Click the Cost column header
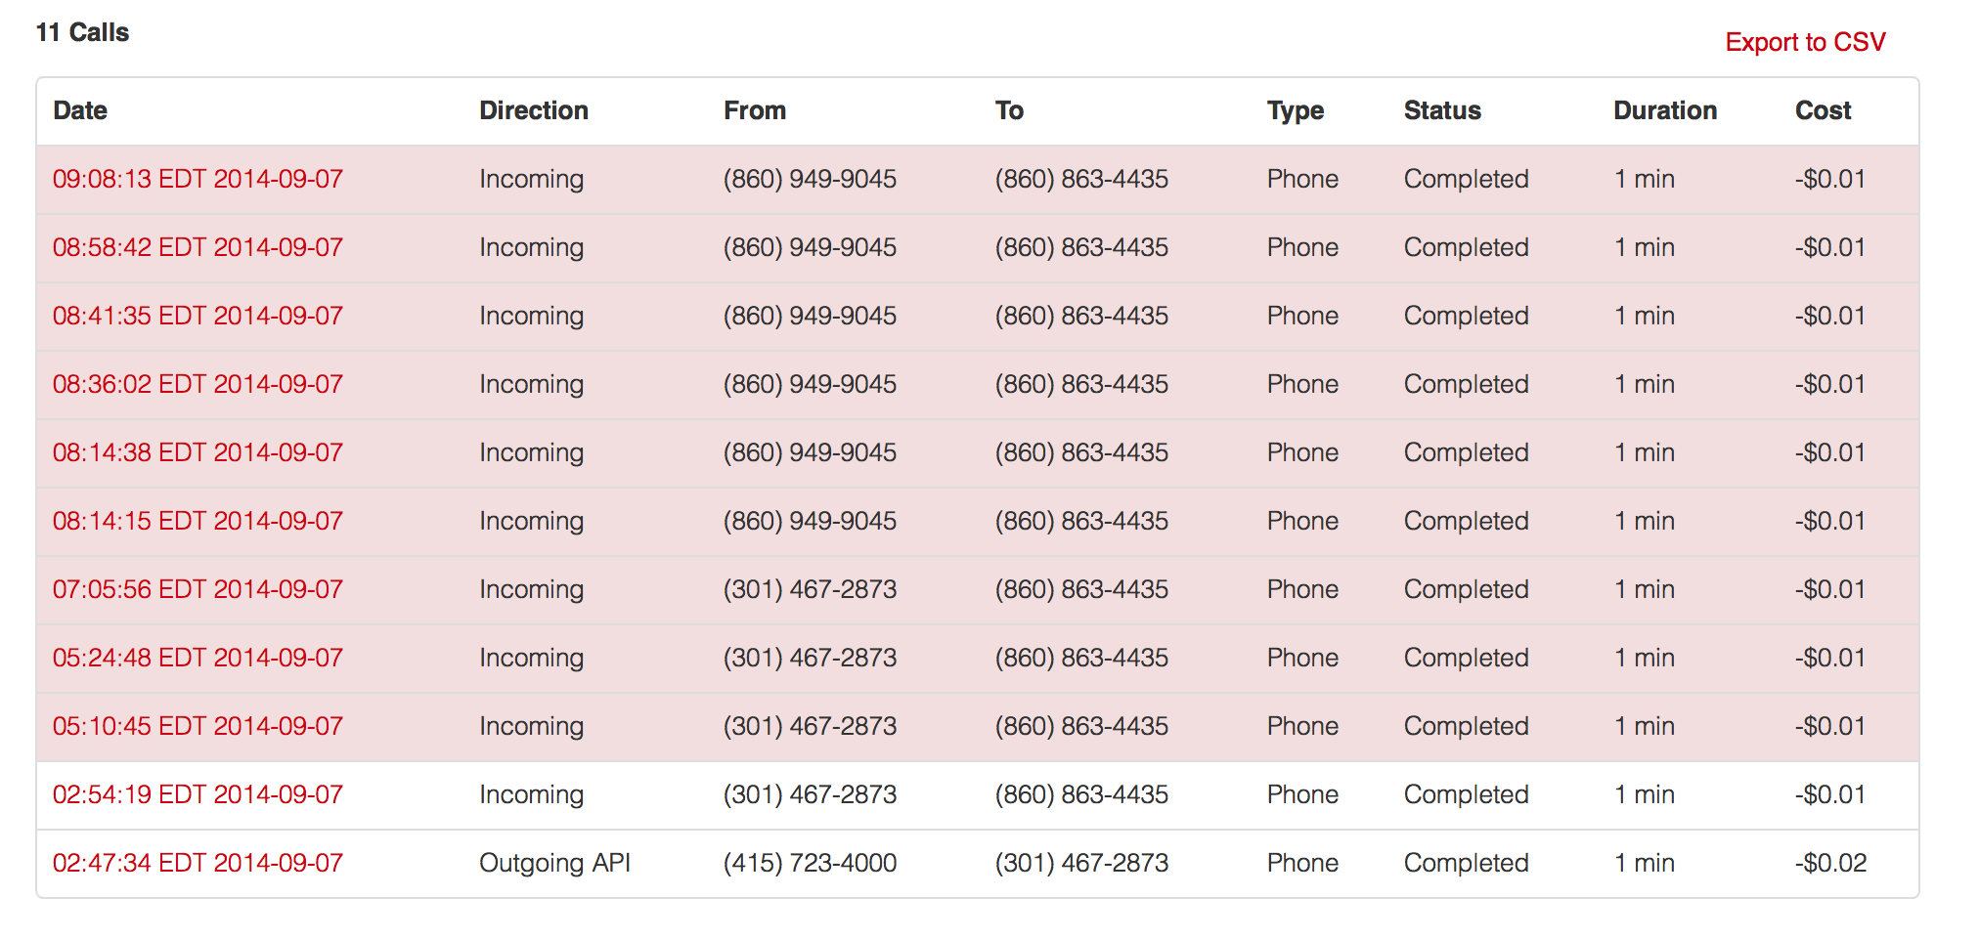1979x940 pixels. [1823, 110]
